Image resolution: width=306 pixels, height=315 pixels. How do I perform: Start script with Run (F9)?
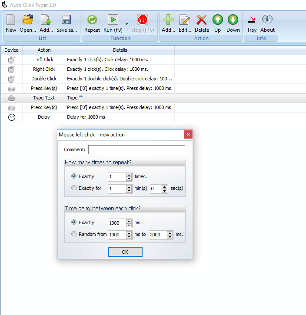(x=113, y=23)
